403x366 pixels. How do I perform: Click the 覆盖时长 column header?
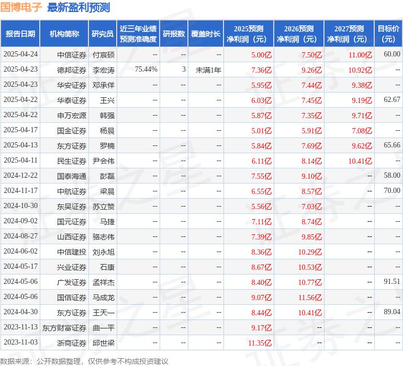click(206, 34)
